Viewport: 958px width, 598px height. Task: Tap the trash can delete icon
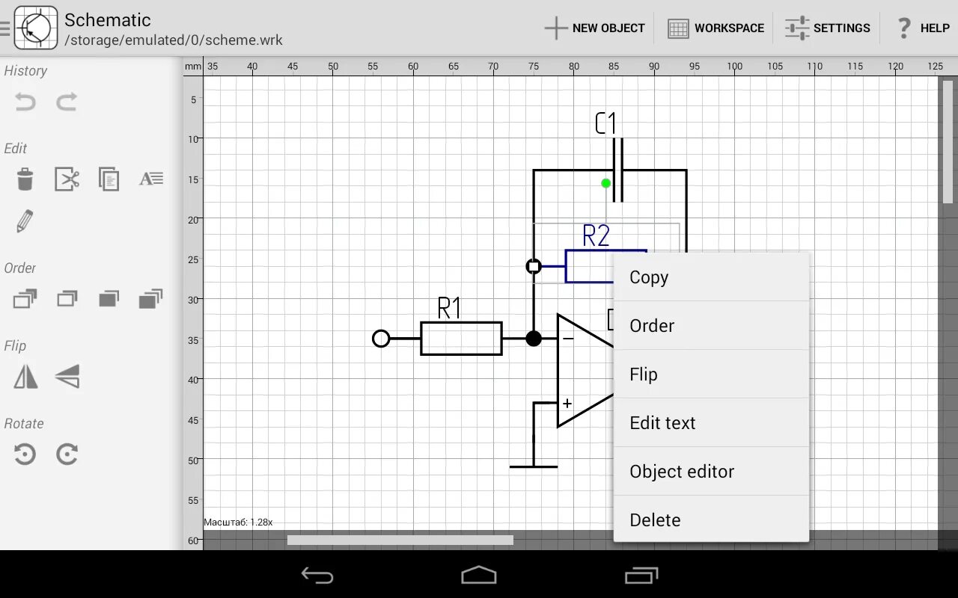pos(25,179)
